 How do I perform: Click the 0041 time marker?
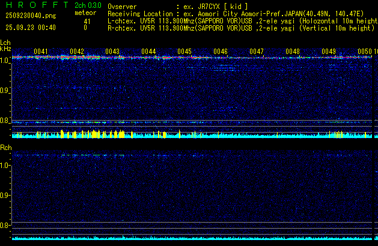[x=41, y=52]
